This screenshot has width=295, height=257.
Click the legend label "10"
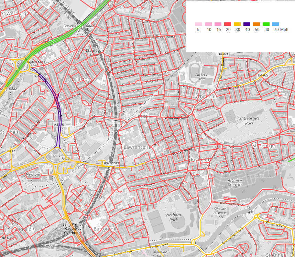coord(209,30)
